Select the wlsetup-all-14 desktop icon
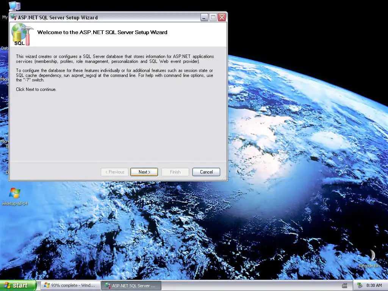Image resolution: width=388 pixels, height=291 pixels. [x=15, y=197]
